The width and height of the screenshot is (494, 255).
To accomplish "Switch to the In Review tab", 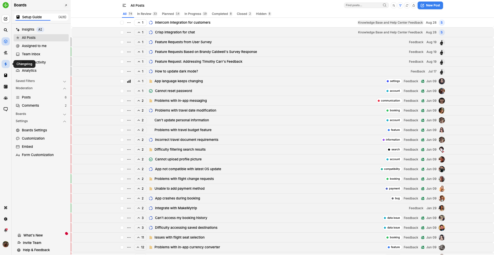I will tap(147, 14).
